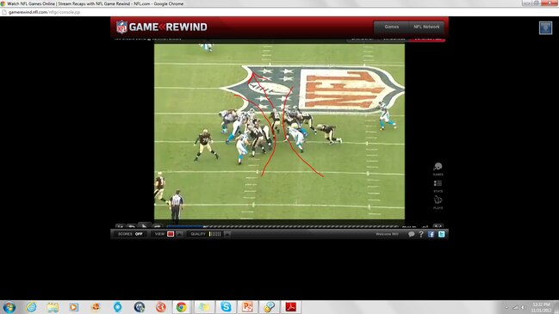Click the browser address bar URL
Image resolution: width=559 pixels, height=314 pixels.
point(44,12)
